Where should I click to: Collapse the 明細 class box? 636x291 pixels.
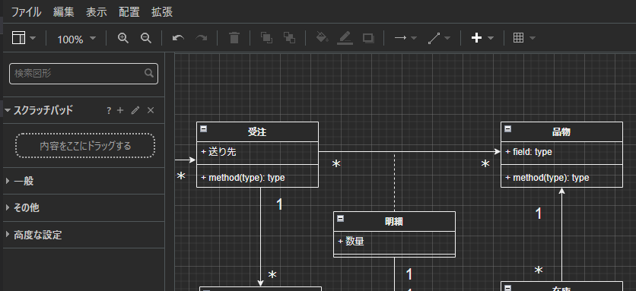pos(340,219)
